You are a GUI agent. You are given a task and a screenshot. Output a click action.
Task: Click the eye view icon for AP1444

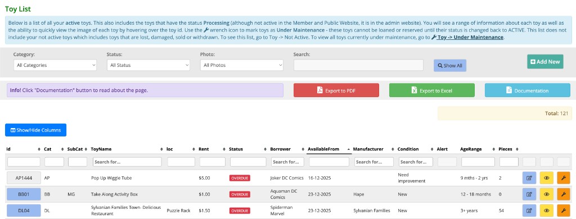546,178
